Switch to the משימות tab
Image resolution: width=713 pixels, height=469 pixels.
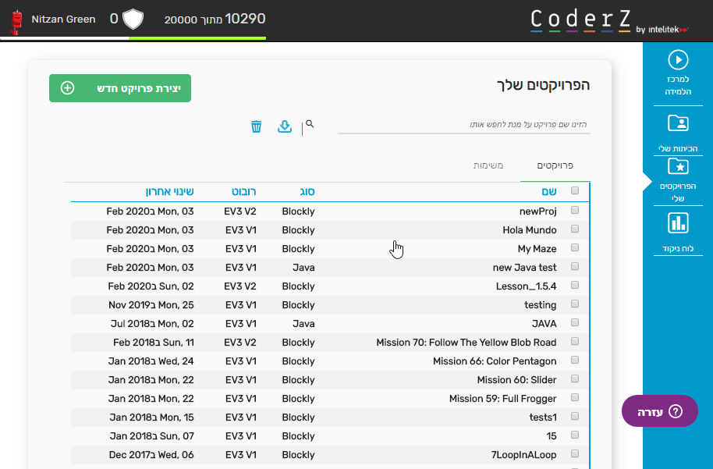pos(488,165)
